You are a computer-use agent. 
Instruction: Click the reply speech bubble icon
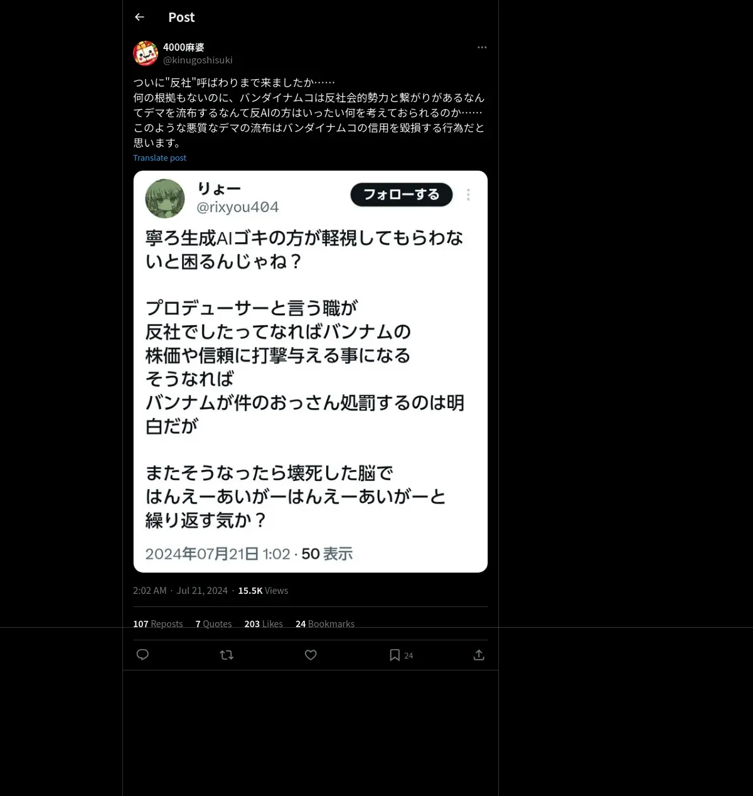(142, 655)
